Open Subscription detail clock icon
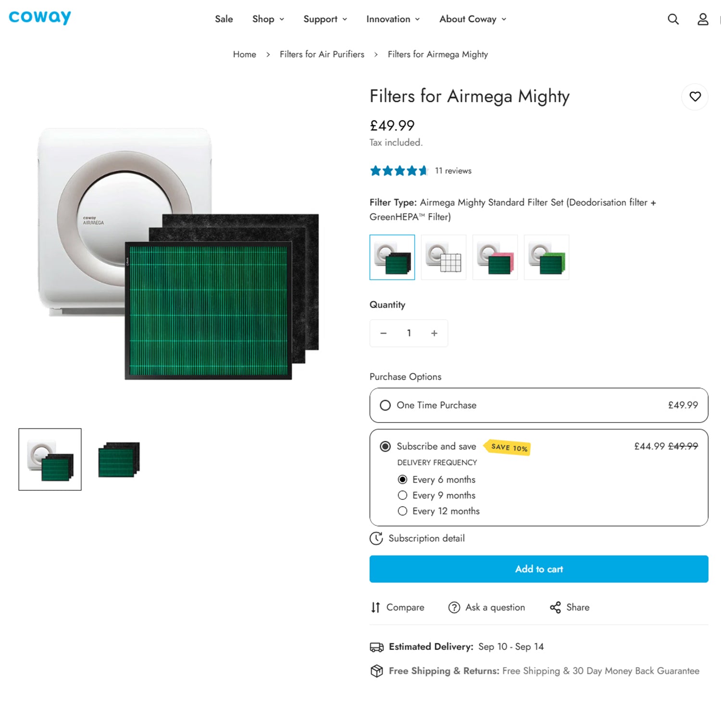Image resolution: width=721 pixels, height=721 pixels. click(x=376, y=538)
